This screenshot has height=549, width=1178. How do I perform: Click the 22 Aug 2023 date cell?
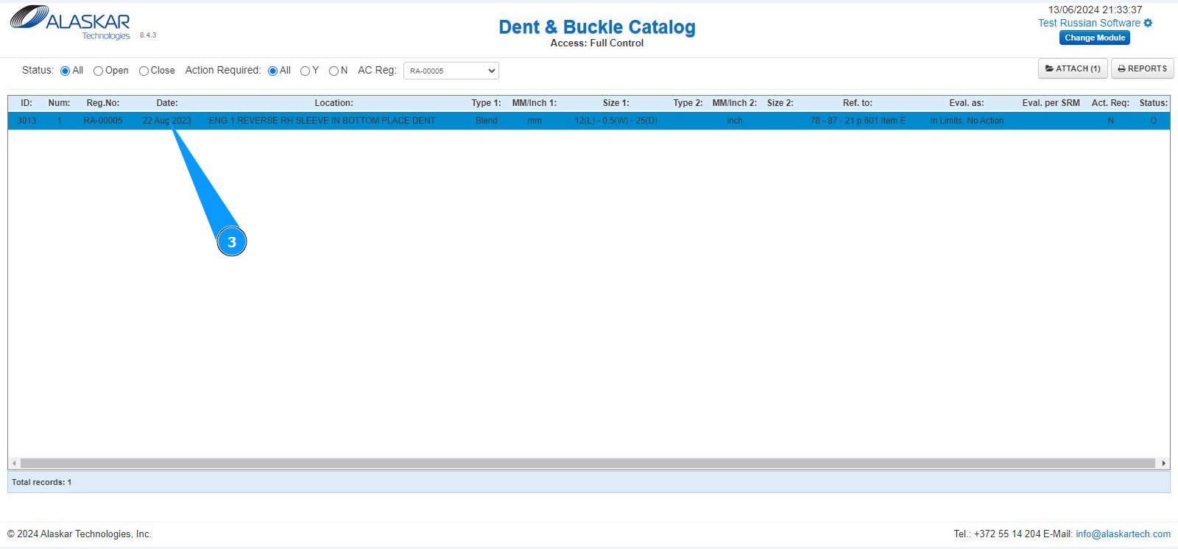point(167,121)
